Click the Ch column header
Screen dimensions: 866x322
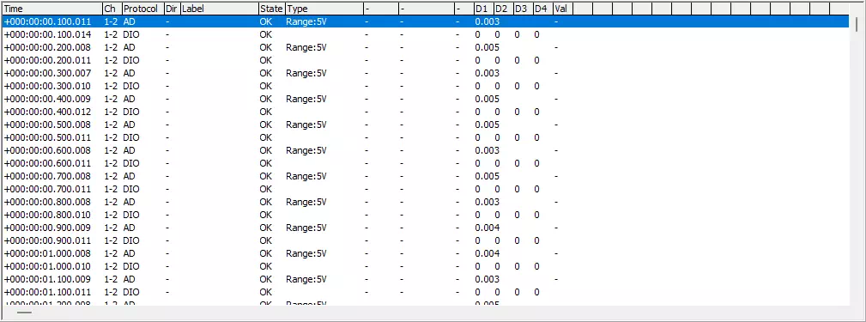tap(112, 9)
